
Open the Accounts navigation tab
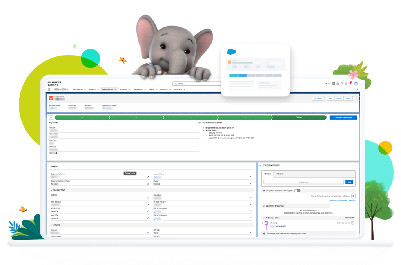click(123, 89)
